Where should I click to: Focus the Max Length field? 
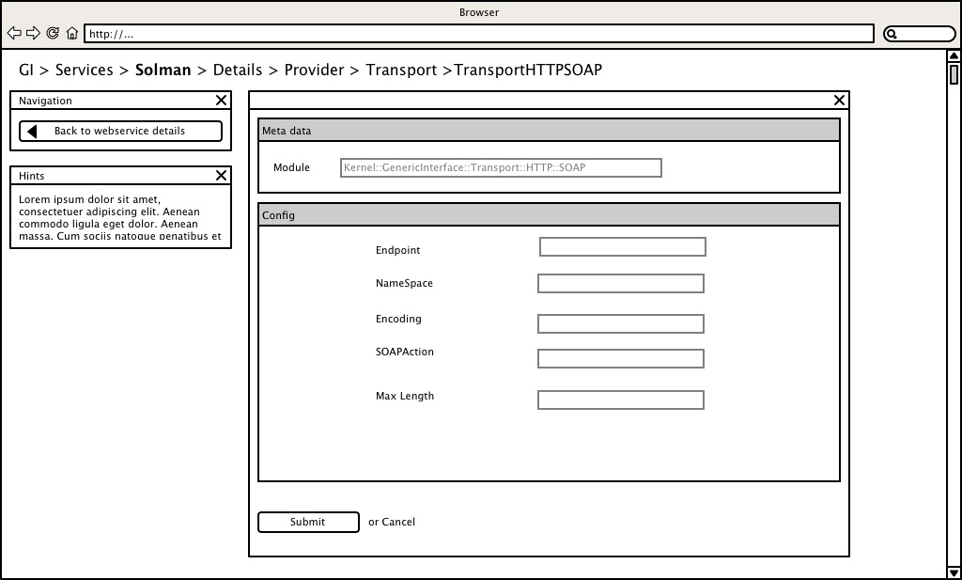tap(620, 400)
